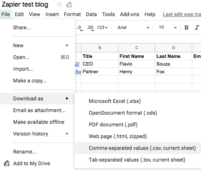Screen dimensions: 201x170
Task: Open the Last edit was made link
Action: (x=182, y=14)
